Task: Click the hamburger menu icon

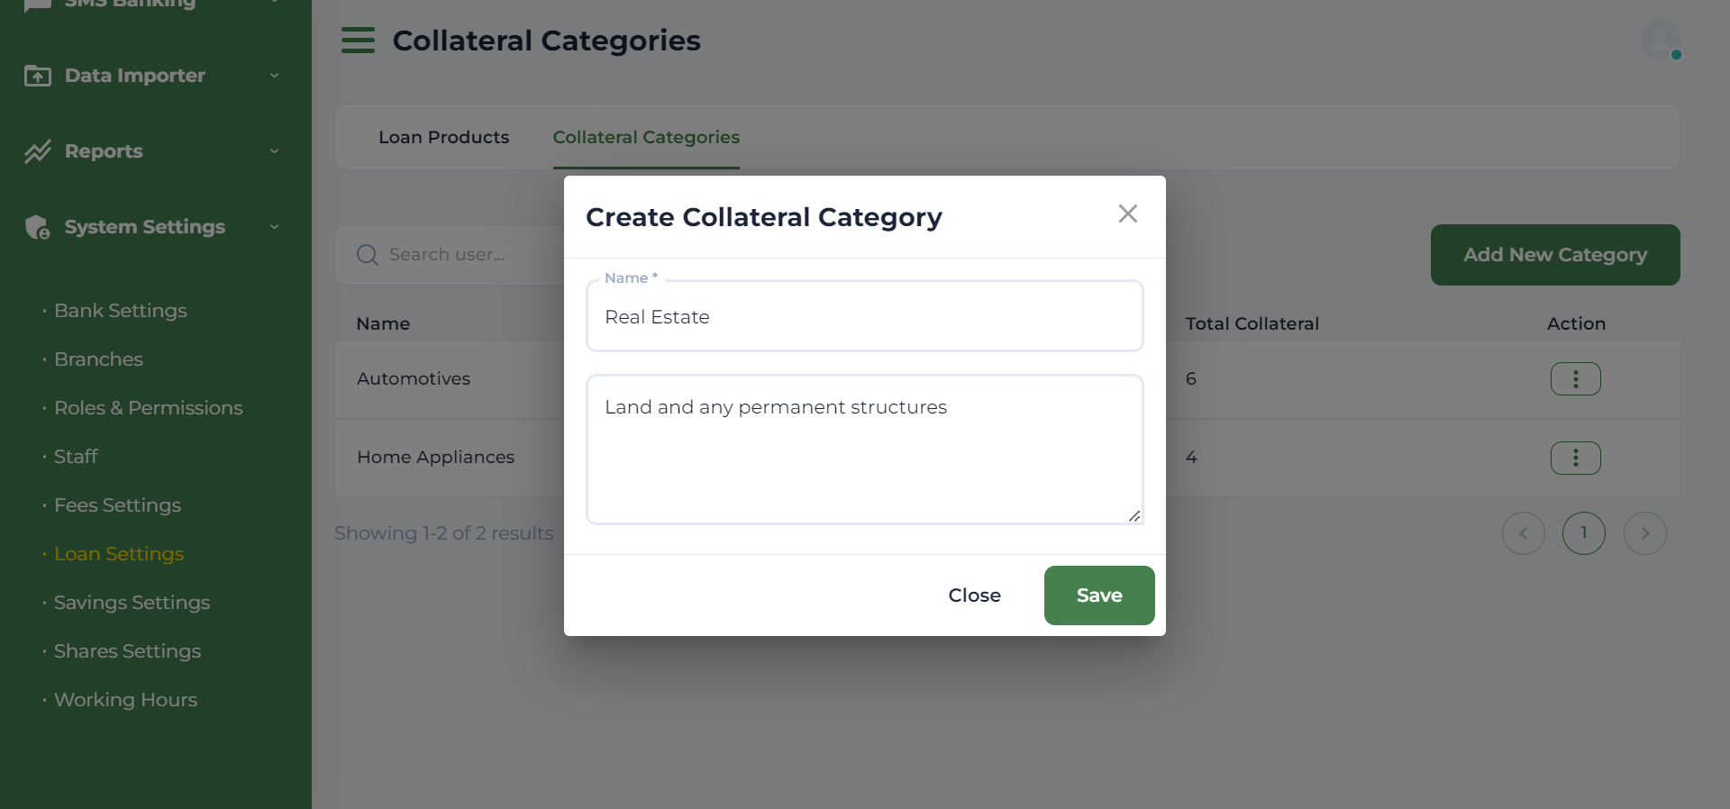Action: pos(358,41)
